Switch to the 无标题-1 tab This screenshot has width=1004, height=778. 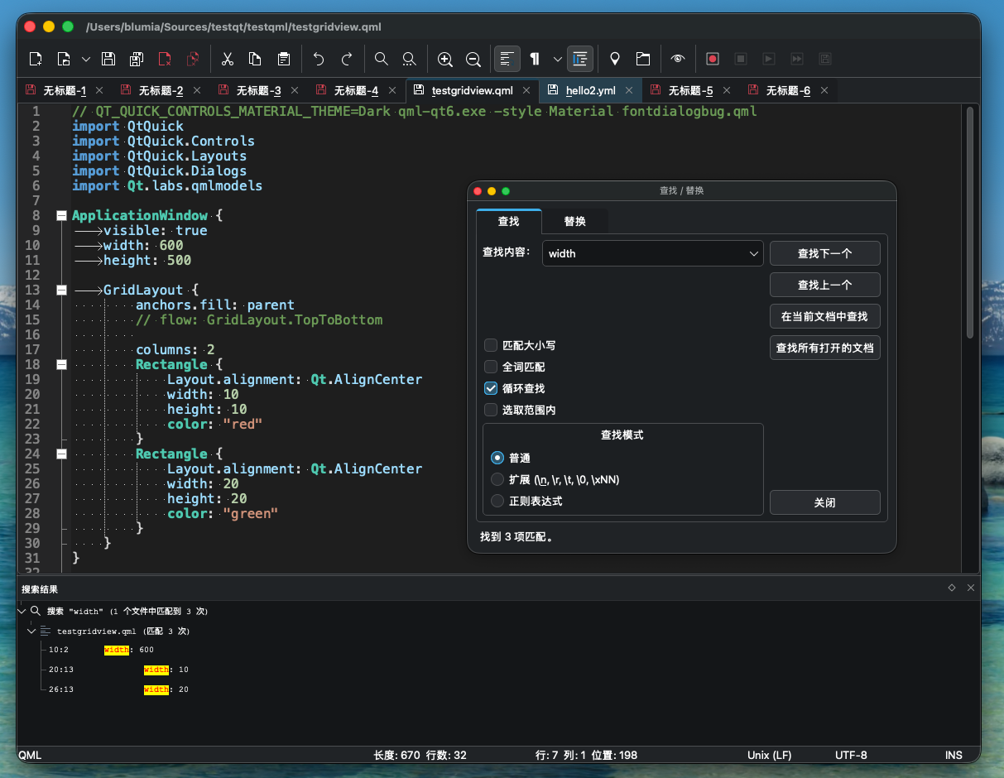(65, 90)
